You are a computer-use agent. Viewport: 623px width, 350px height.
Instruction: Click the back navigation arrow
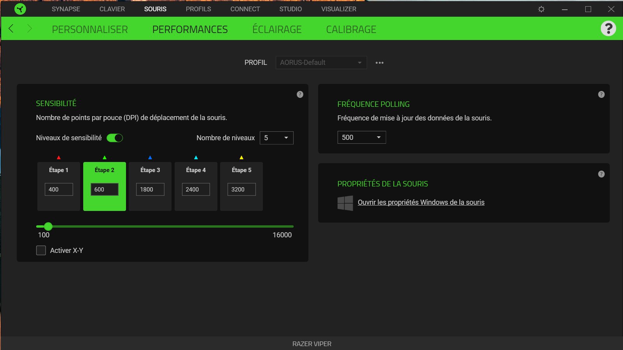[x=11, y=28]
